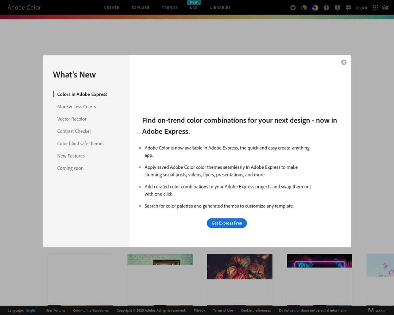This screenshot has width=394, height=315.
Task: Click the favorites star icon in top bar
Action: [x=293, y=7]
